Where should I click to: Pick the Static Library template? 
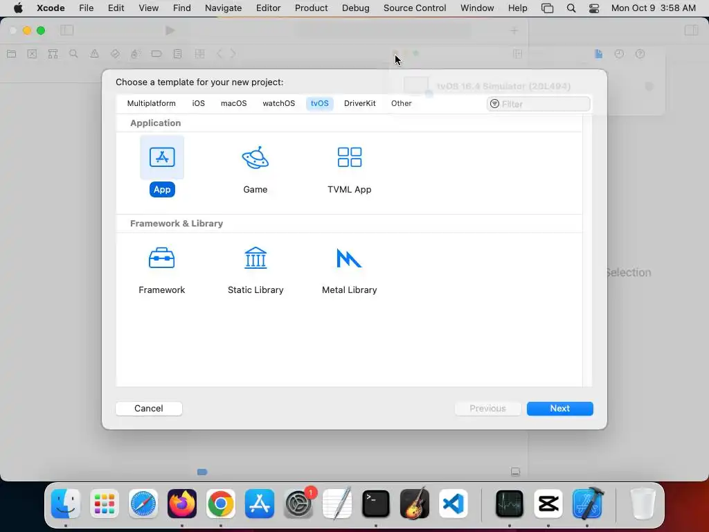[255, 271]
